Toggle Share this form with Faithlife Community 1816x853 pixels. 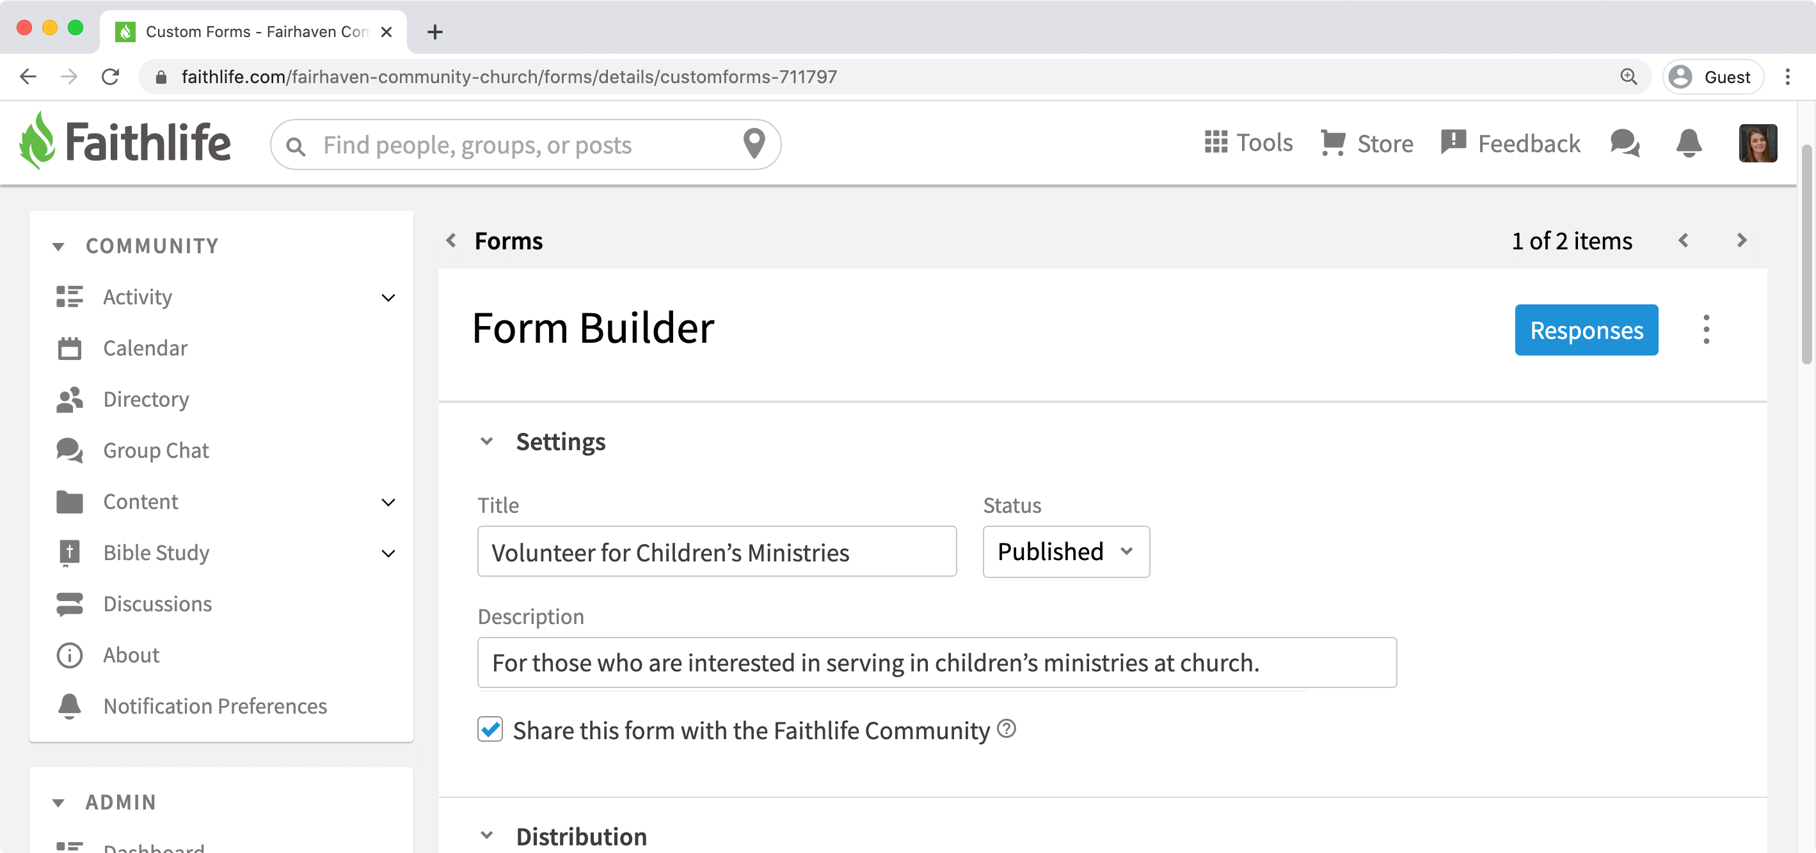tap(490, 729)
